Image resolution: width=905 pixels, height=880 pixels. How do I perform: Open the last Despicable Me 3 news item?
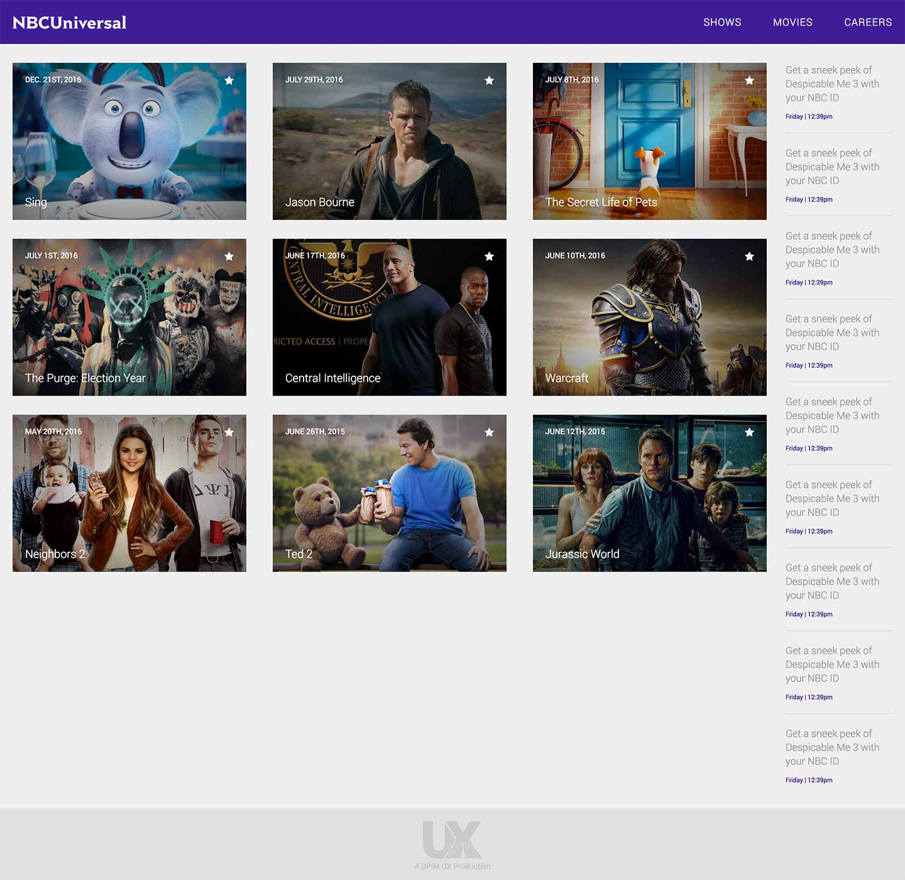pos(832,747)
